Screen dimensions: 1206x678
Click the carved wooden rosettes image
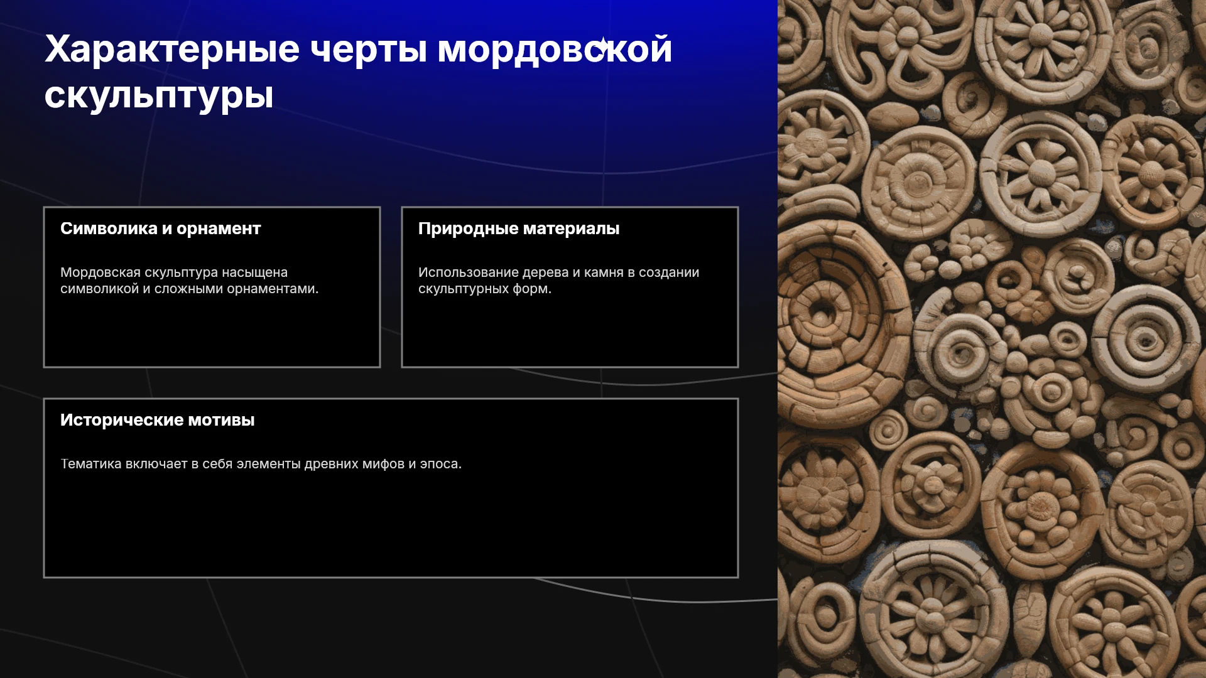point(992,339)
